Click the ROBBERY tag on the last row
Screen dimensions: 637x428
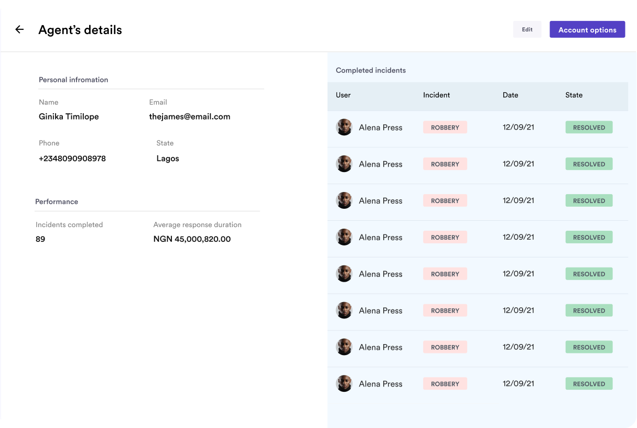(445, 383)
